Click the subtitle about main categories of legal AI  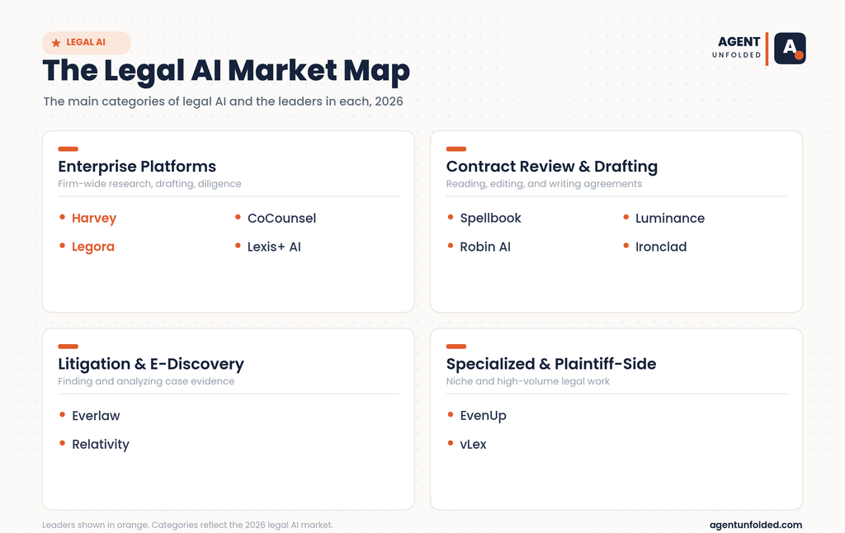223,101
